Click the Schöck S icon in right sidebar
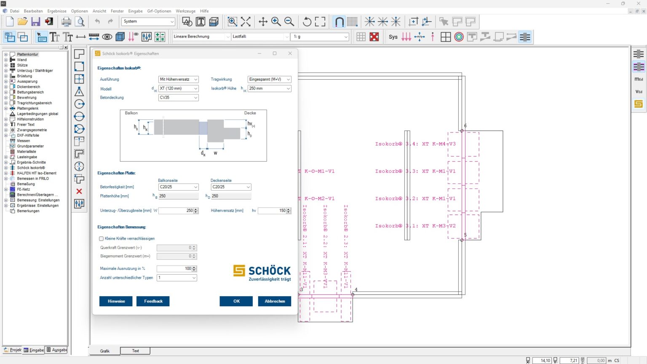This screenshot has width=647, height=364. point(639,104)
